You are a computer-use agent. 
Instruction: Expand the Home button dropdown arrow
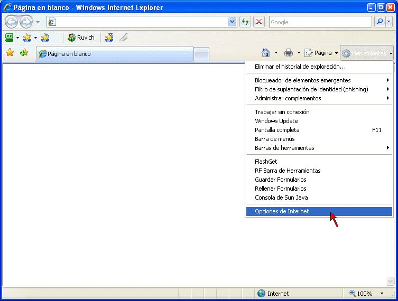tap(276, 53)
